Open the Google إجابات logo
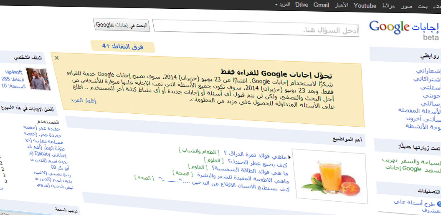Viewport: 441px width, 215px height. coord(404,28)
